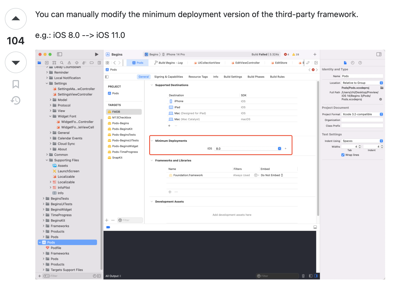Toggle Wrap lines checkbox
The width and height of the screenshot is (414, 292).
tap(343, 155)
